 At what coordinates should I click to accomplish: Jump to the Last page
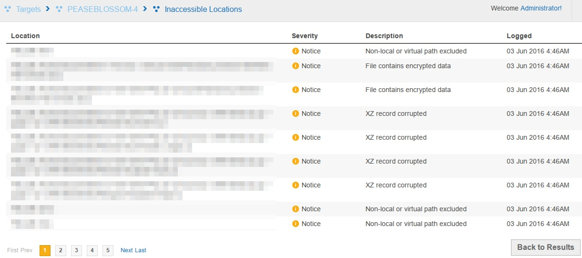pos(141,250)
